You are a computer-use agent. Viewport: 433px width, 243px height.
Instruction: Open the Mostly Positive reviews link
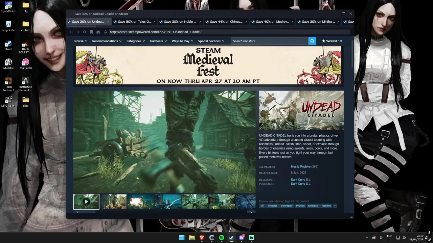[300, 166]
